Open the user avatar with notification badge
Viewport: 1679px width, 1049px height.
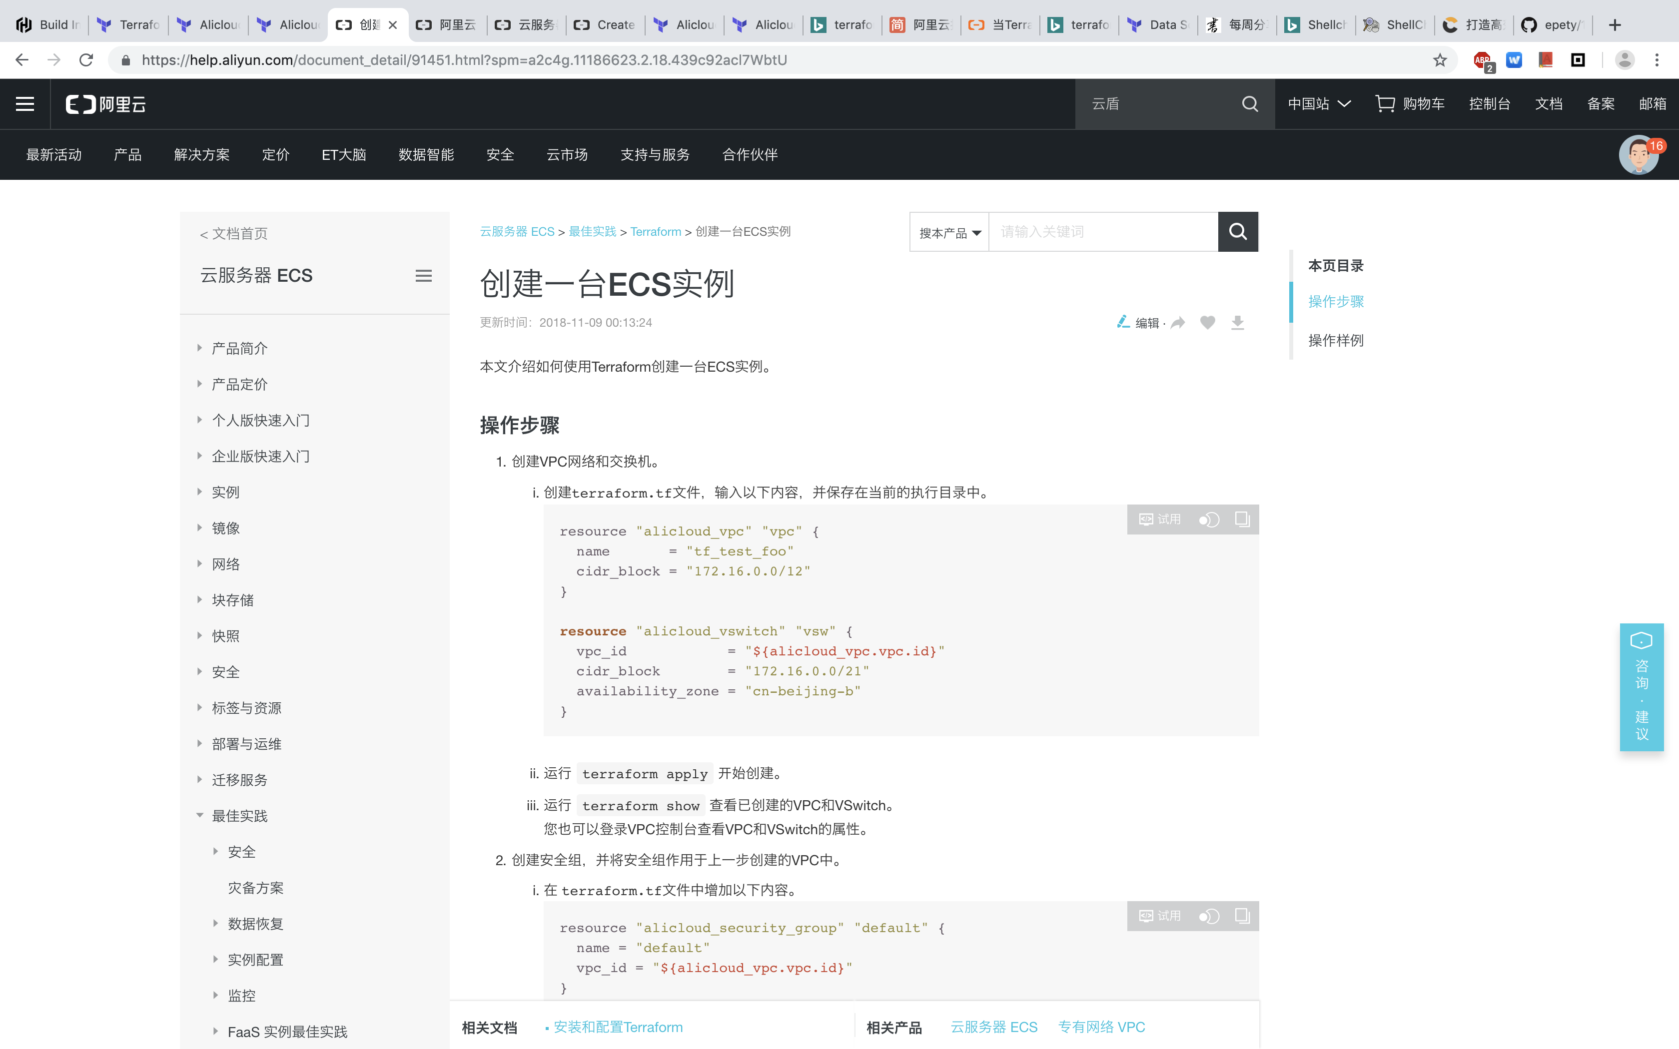click(1640, 155)
